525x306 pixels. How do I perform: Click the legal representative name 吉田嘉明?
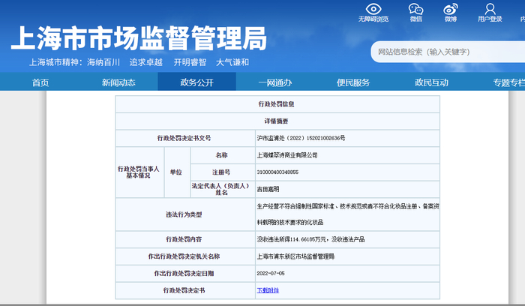click(x=268, y=189)
